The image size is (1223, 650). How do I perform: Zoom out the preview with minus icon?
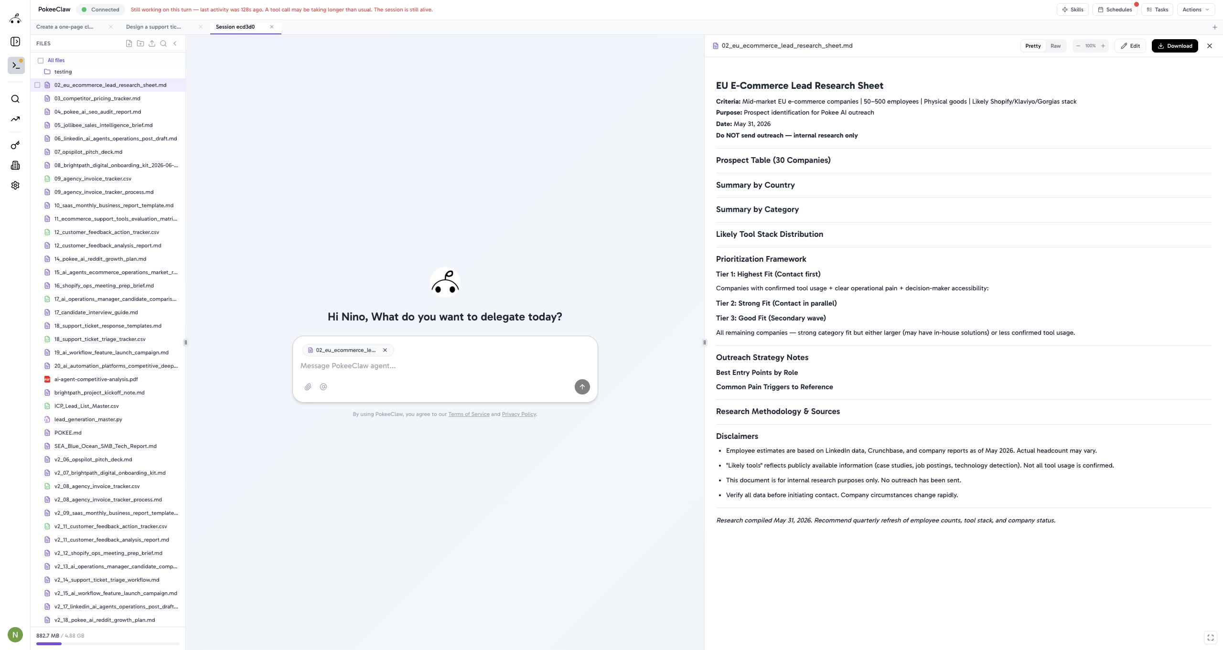(1078, 46)
